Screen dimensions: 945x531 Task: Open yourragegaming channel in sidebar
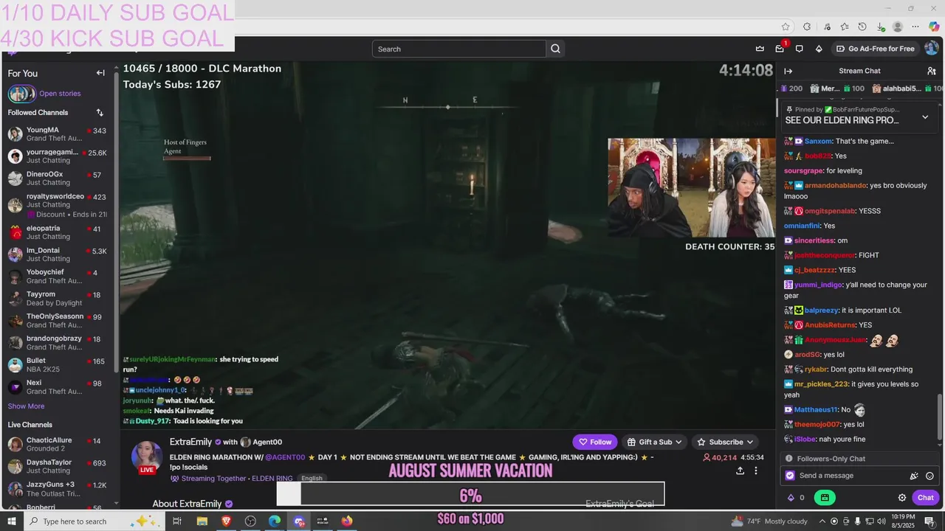pyautogui.click(x=58, y=156)
